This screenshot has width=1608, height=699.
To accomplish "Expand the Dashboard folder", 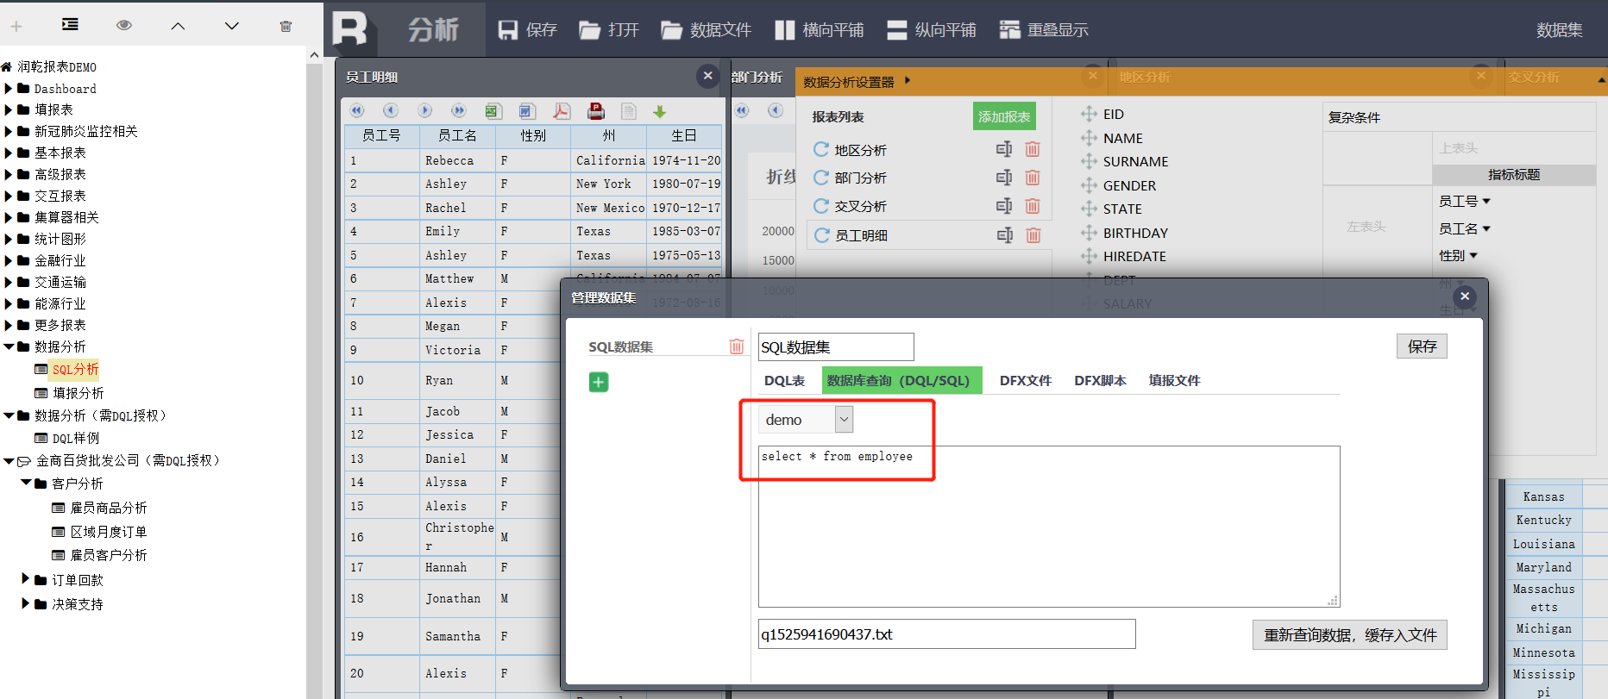I will click(9, 88).
